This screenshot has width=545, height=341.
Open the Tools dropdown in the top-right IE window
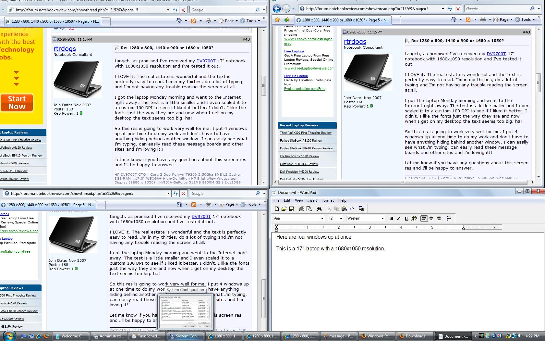(x=524, y=20)
